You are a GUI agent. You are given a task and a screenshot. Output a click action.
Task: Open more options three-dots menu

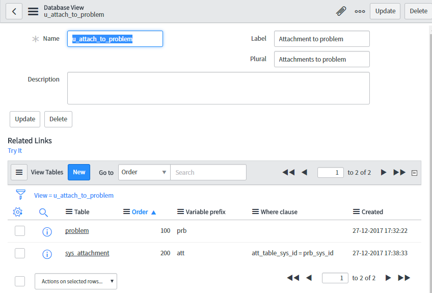[360, 11]
